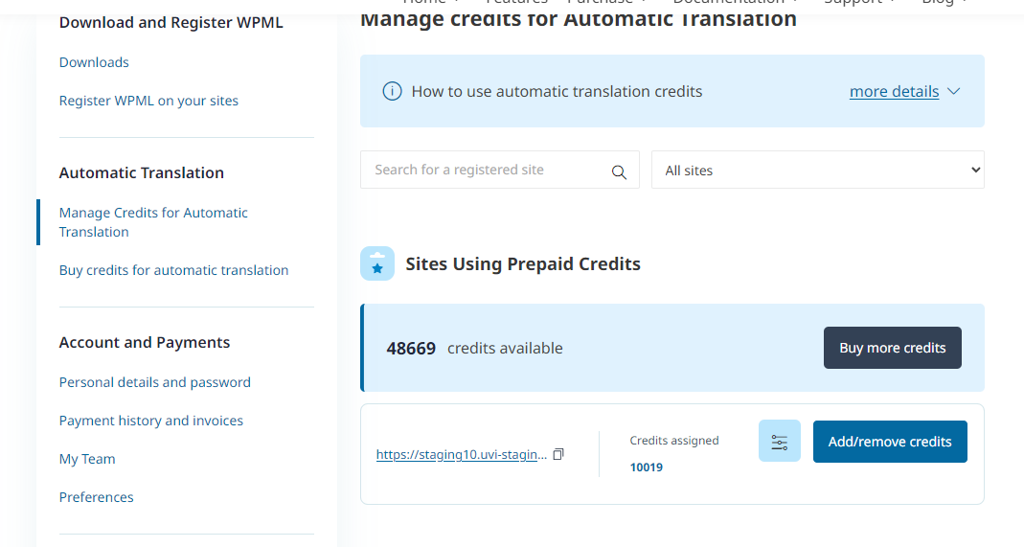This screenshot has width=1024, height=547.
Task: Click the info circle icon
Action: 392,92
